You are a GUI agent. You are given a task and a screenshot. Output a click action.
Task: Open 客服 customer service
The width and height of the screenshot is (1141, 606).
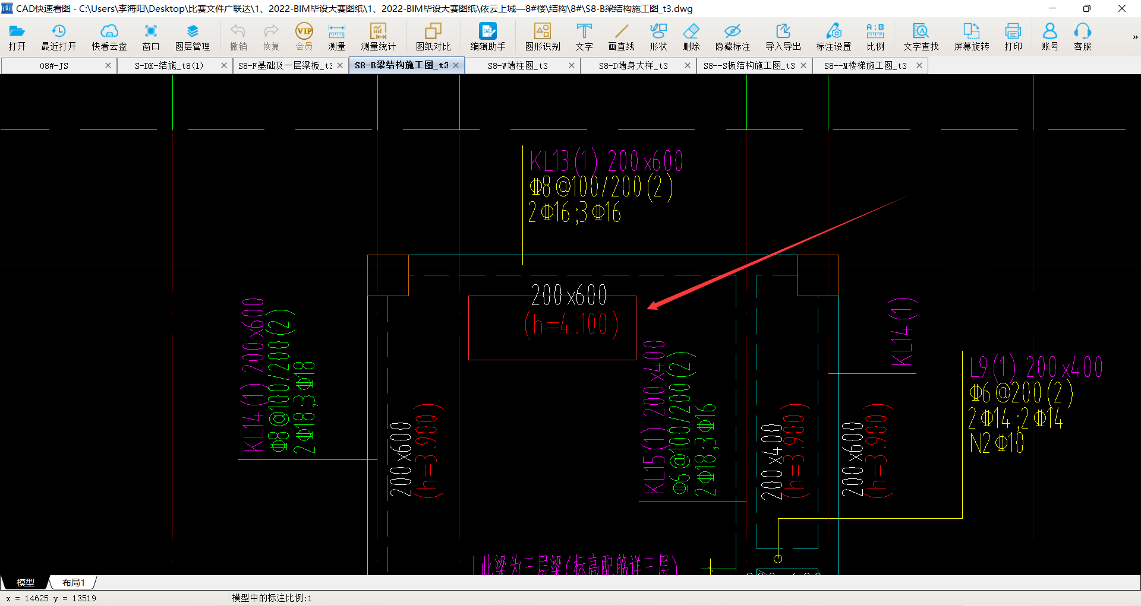(x=1083, y=37)
